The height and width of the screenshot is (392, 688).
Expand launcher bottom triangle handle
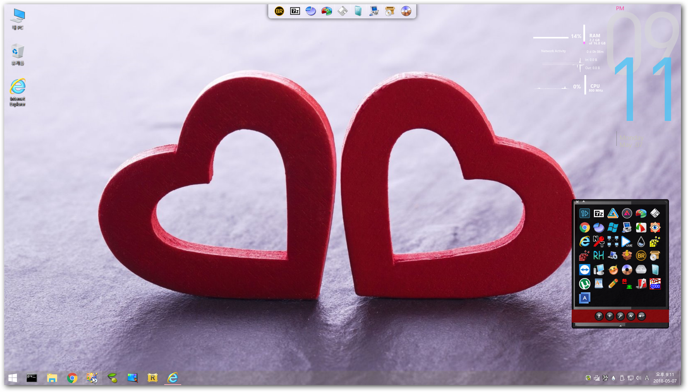[620, 326]
